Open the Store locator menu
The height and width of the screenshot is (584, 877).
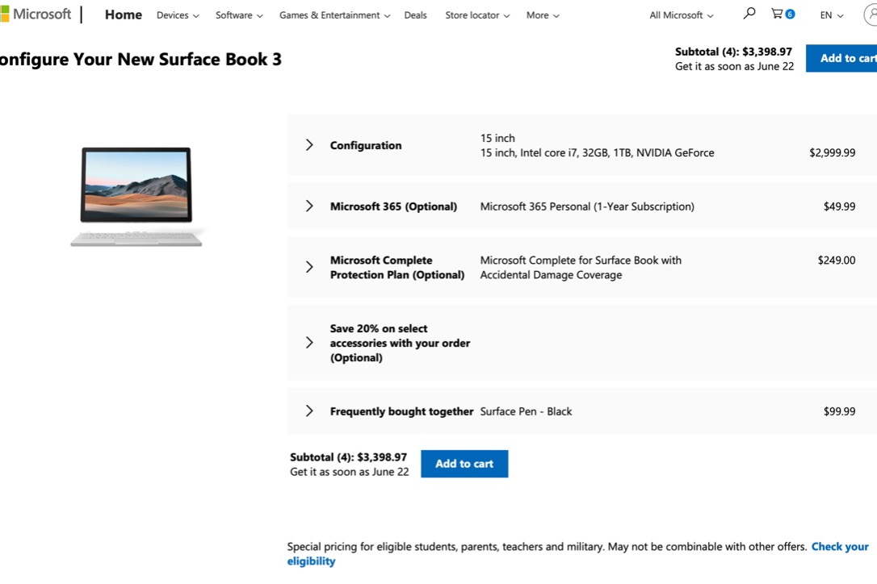476,15
